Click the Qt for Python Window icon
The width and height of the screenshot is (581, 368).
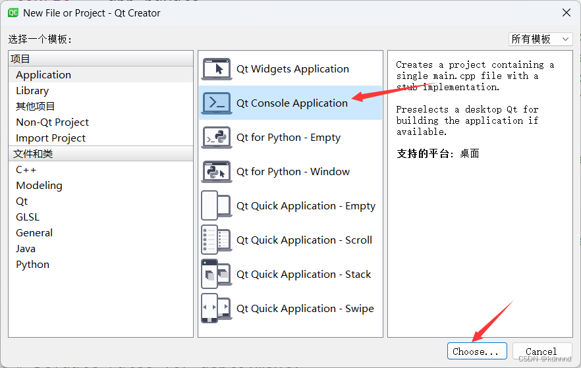(217, 171)
